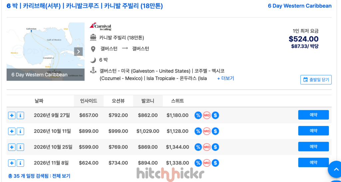
Task: Book the September 27 sailing with 예약
Action: coord(313,115)
